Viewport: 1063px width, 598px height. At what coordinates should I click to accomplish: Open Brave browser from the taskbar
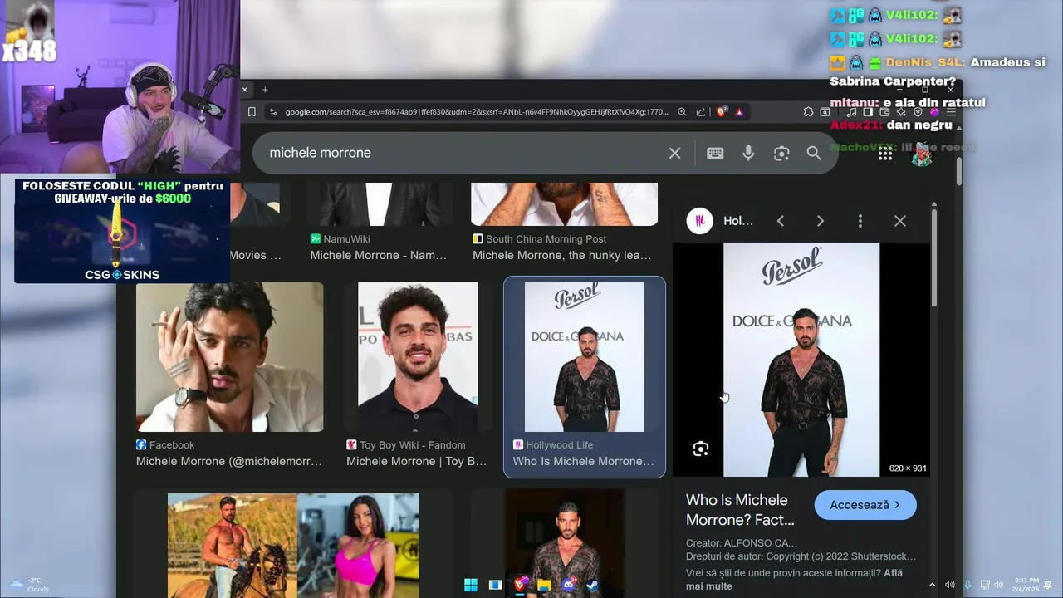point(520,585)
